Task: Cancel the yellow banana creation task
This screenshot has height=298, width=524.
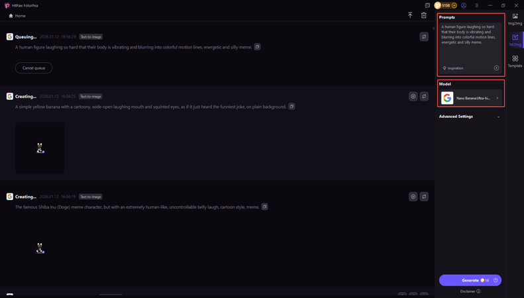Action: click(413, 97)
